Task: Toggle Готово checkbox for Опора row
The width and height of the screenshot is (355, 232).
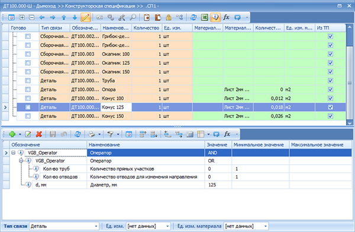Action: point(28,90)
